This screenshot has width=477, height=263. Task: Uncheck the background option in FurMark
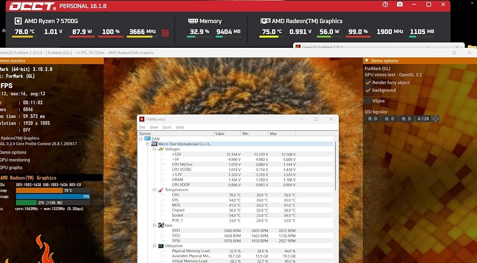[368, 90]
